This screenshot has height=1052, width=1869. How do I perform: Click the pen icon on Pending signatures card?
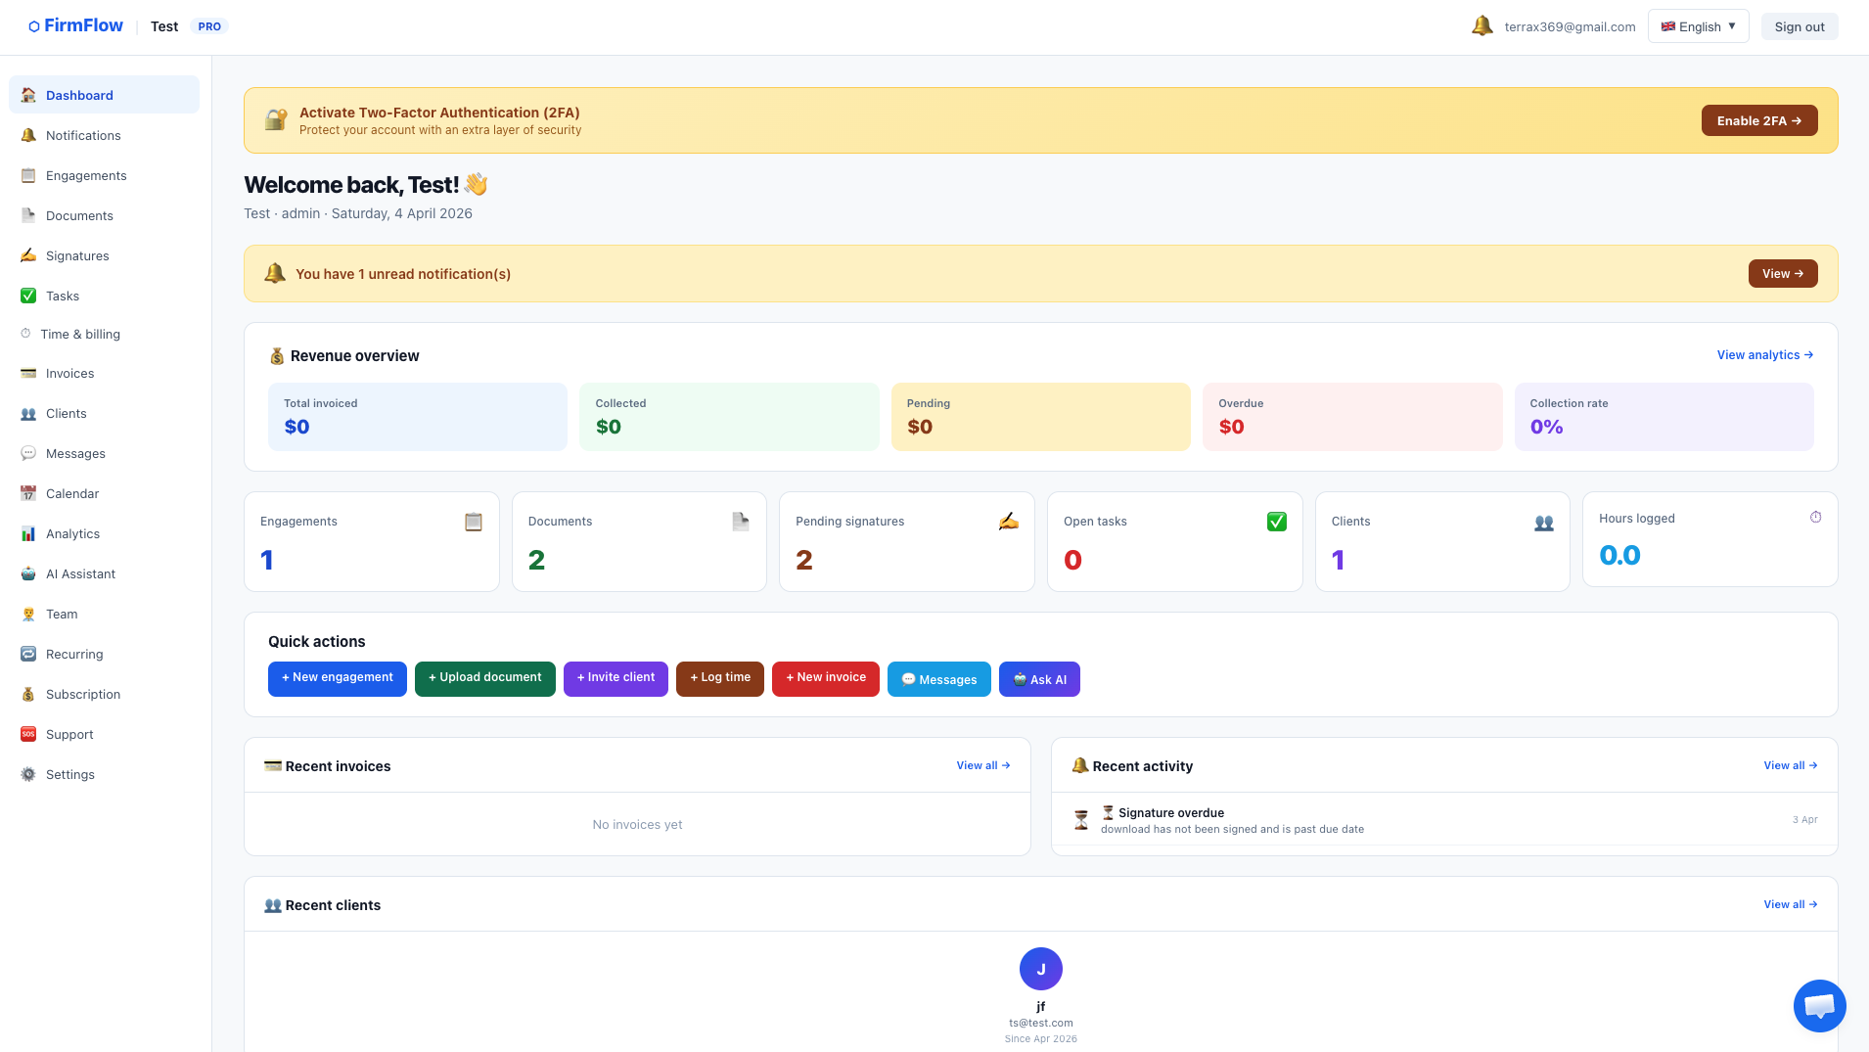coord(1009,522)
